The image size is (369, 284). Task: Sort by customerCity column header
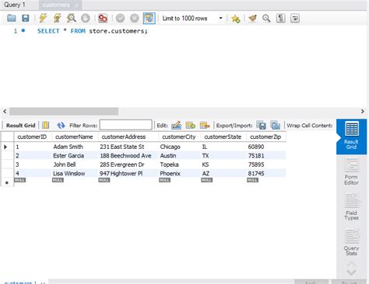179,137
